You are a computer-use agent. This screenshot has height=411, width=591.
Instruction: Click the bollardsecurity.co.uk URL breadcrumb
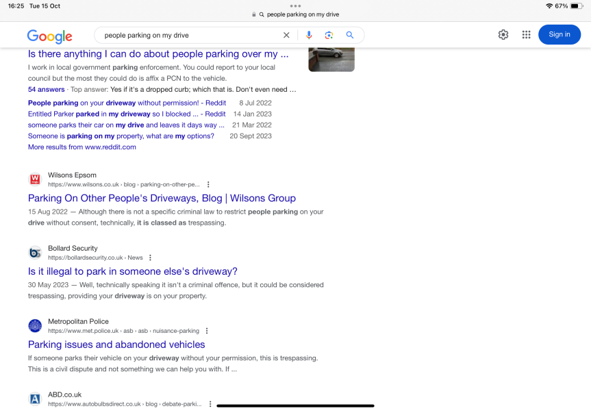click(95, 258)
